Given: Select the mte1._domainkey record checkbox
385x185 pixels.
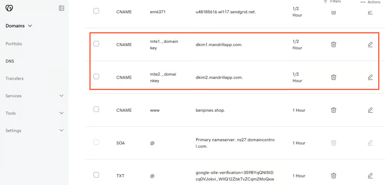Looking at the screenshot, I should click(96, 44).
